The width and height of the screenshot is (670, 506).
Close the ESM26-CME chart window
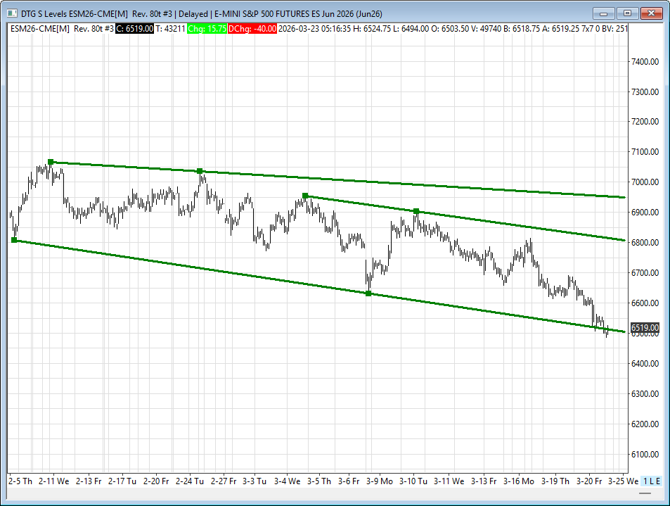click(x=651, y=13)
